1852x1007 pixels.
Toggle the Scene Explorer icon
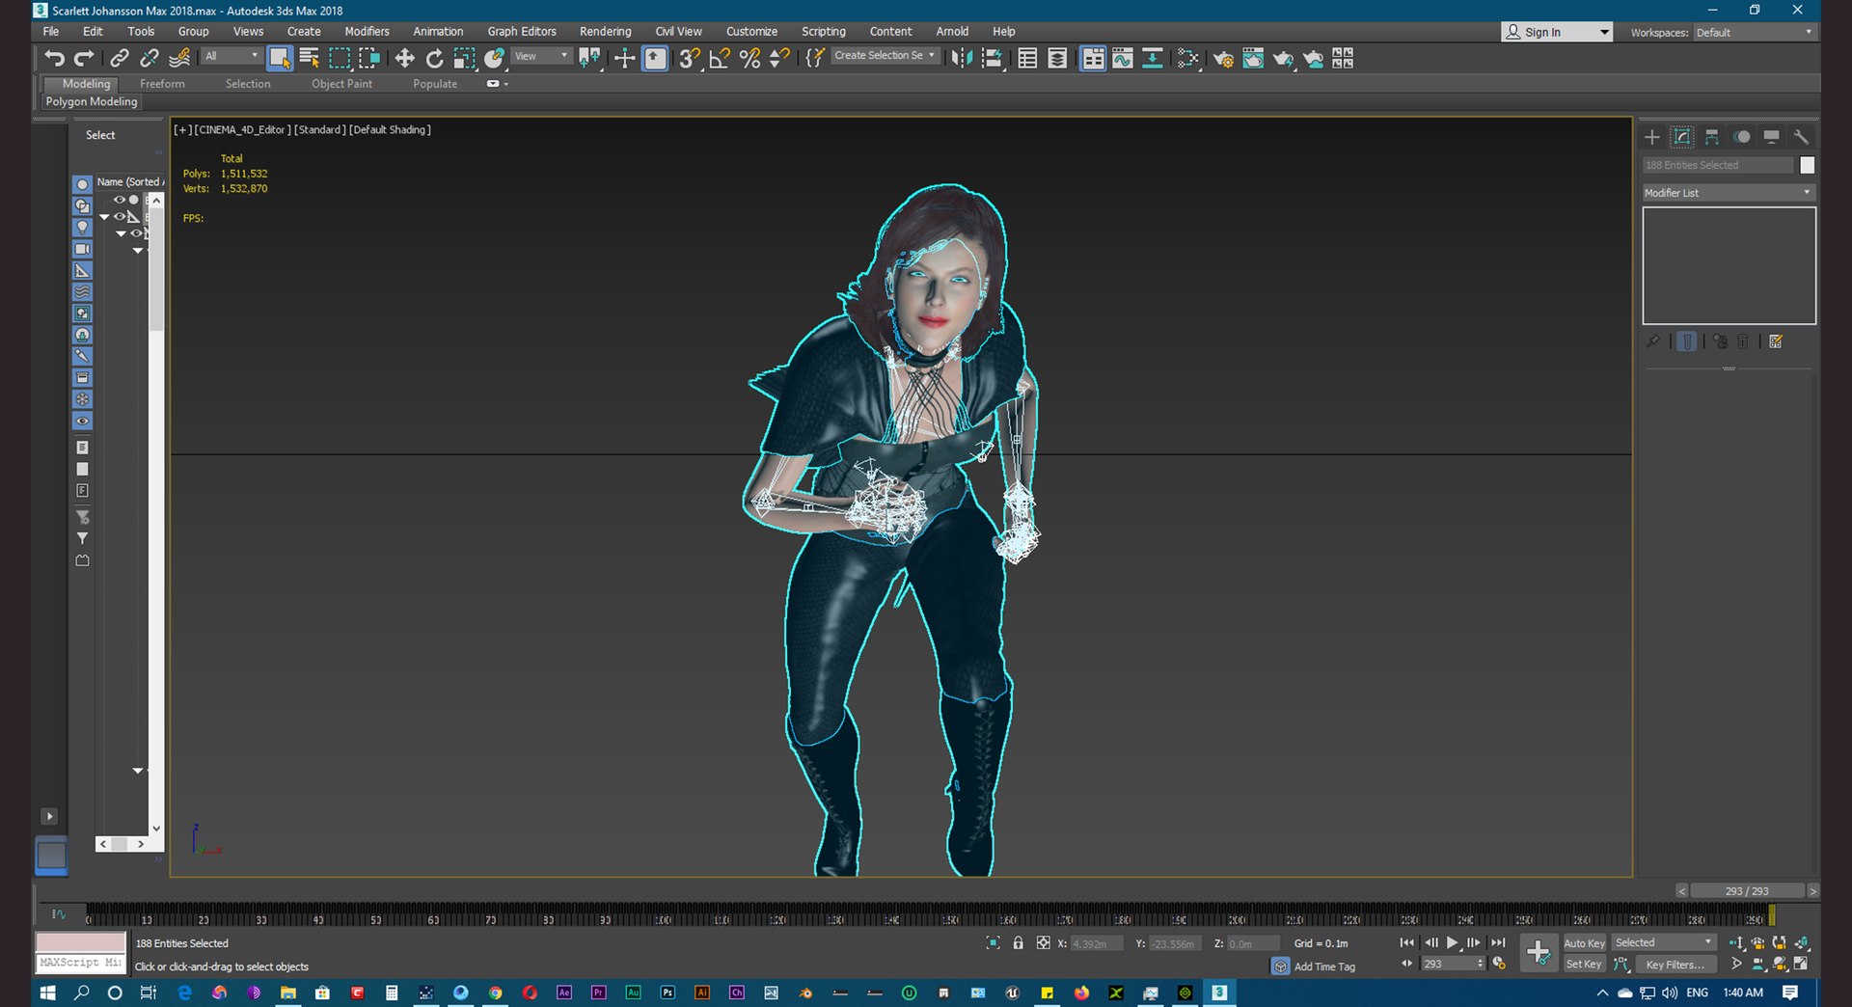point(1027,59)
